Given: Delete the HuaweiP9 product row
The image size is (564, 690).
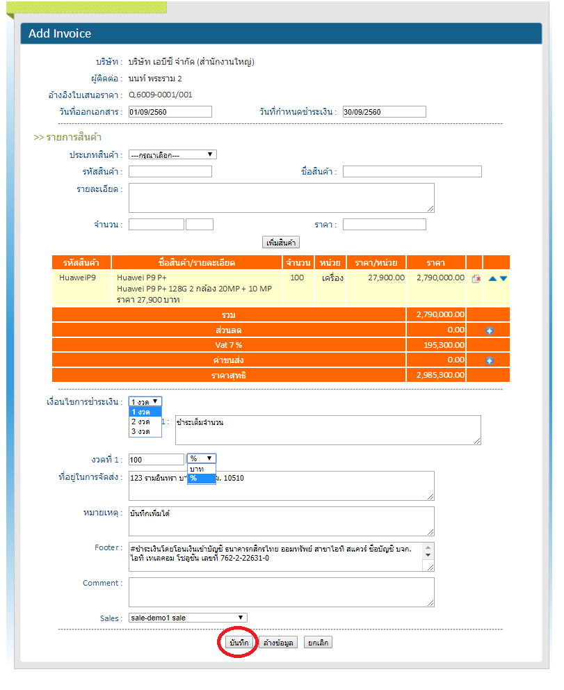Looking at the screenshot, I should pos(476,279).
